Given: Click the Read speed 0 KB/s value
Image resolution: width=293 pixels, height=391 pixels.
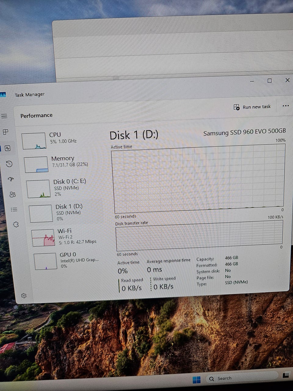Looking at the screenshot, I should (x=132, y=288).
